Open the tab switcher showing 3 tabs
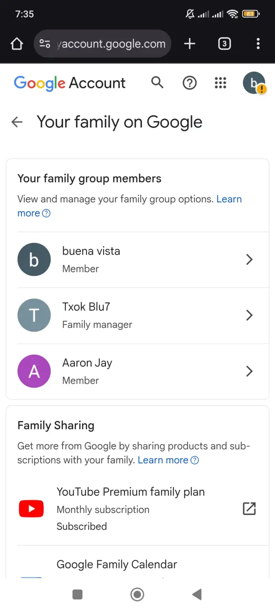The height and width of the screenshot is (611, 275). tap(224, 44)
